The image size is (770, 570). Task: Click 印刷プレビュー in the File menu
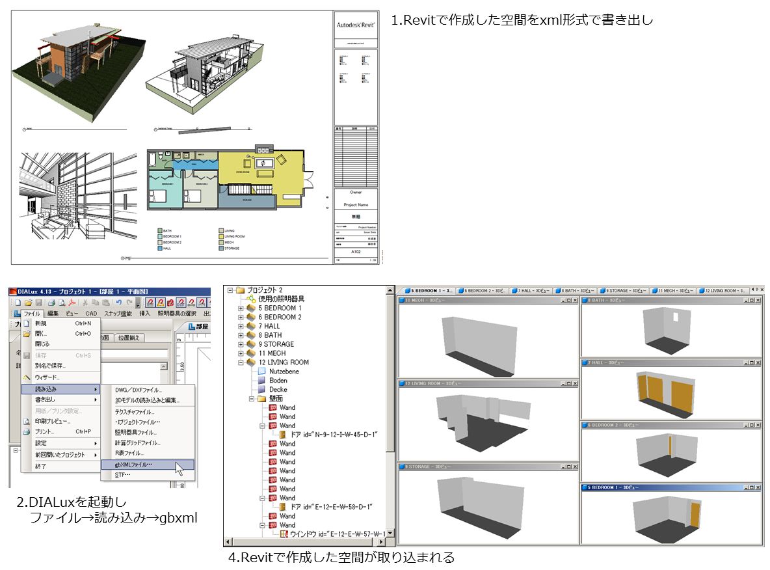pyautogui.click(x=60, y=421)
